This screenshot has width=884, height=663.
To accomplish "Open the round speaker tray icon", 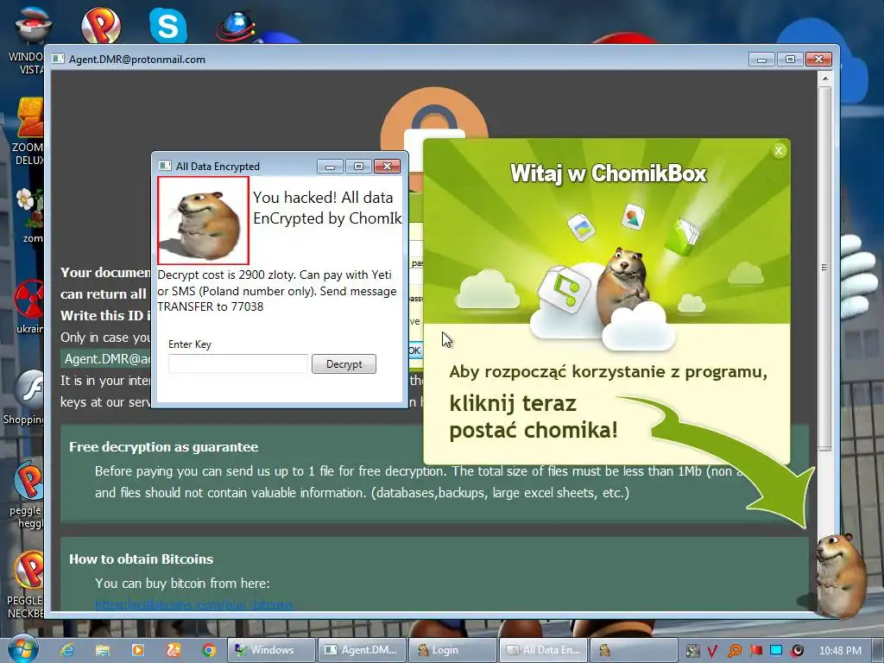I will click(797, 651).
